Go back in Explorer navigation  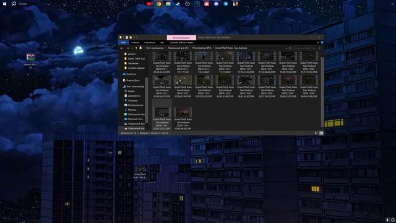click(122, 48)
